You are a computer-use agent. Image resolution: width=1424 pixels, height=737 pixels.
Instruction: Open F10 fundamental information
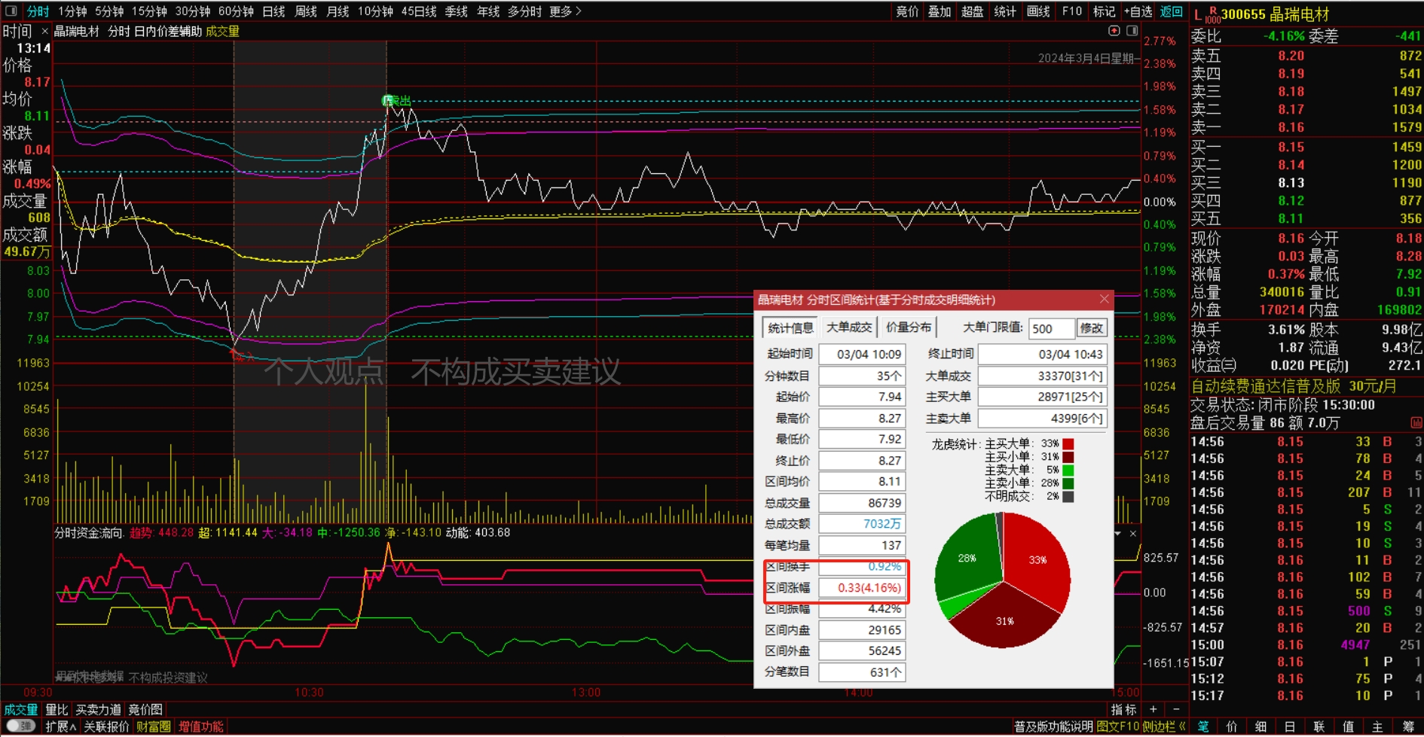coord(1071,11)
